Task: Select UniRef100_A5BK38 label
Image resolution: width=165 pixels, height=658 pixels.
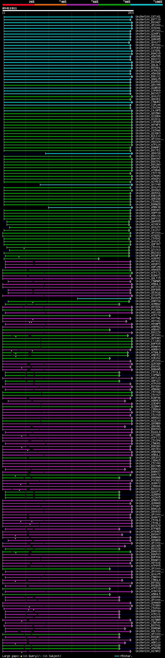Action: pyautogui.click(x=148, y=207)
